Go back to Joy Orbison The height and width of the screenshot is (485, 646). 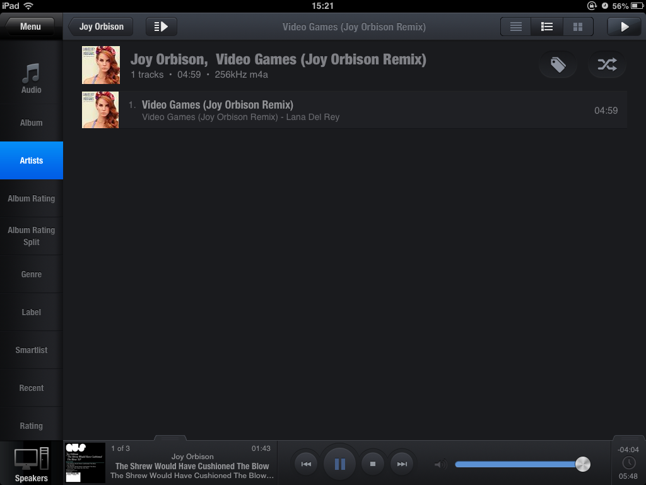(101, 27)
